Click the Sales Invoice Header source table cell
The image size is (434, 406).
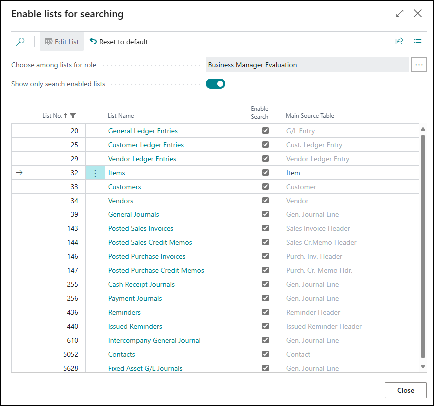click(x=351, y=228)
